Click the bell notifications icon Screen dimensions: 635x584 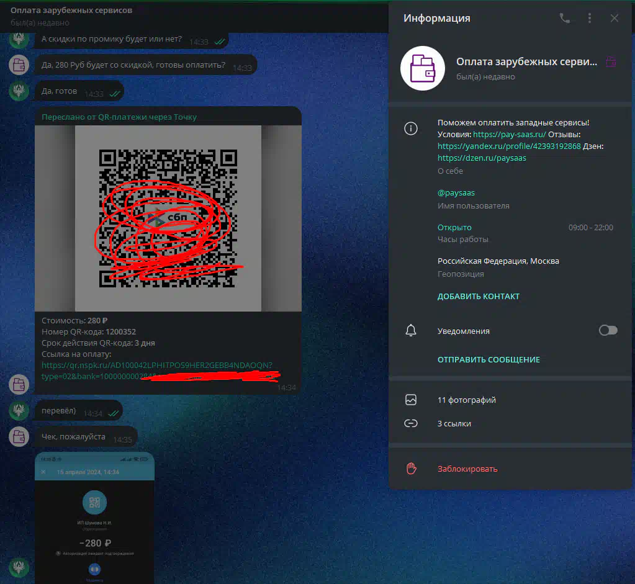[411, 330]
